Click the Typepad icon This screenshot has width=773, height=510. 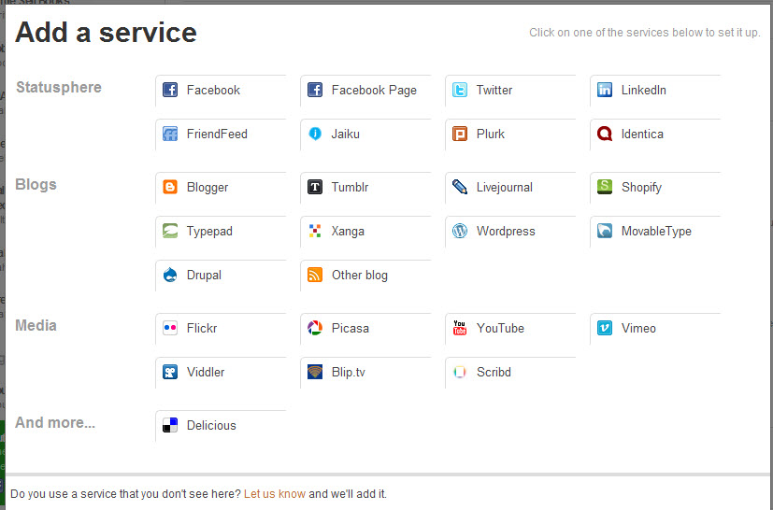pyautogui.click(x=170, y=231)
